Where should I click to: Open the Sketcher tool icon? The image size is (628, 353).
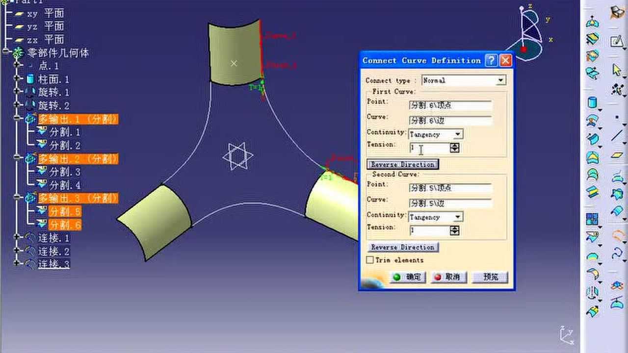tap(617, 42)
